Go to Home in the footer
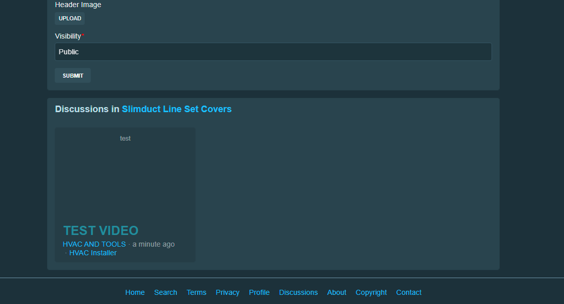The width and height of the screenshot is (564, 304). pos(135,292)
